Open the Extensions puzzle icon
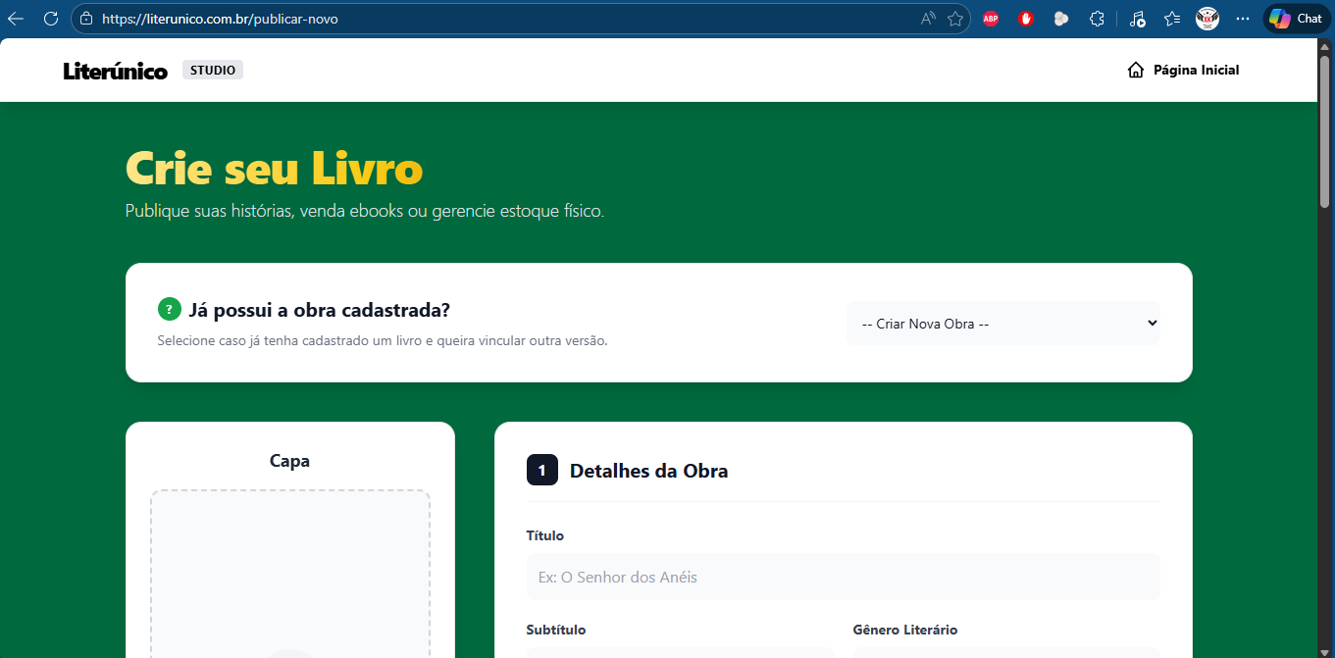The width and height of the screenshot is (1335, 658). pyautogui.click(x=1097, y=19)
